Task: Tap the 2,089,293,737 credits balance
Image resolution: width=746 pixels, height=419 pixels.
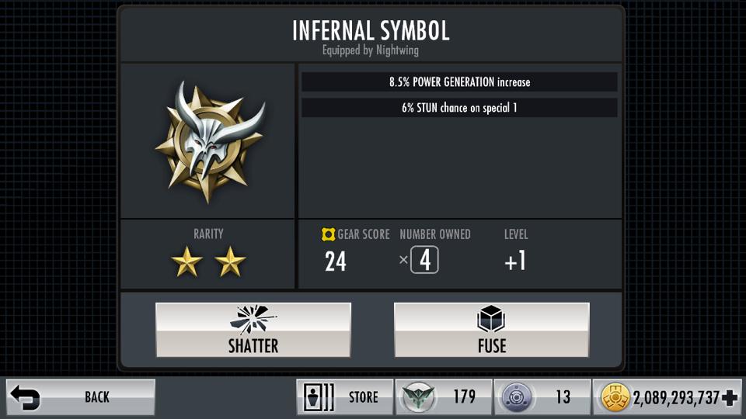Action: tap(675, 397)
